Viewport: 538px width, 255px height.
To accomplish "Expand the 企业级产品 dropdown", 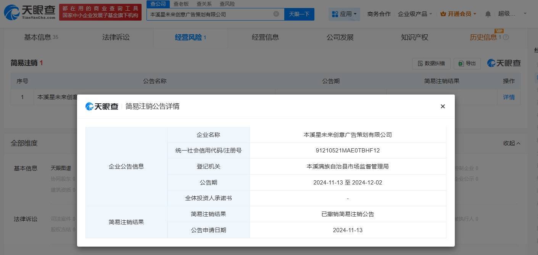I will tap(431, 14).
